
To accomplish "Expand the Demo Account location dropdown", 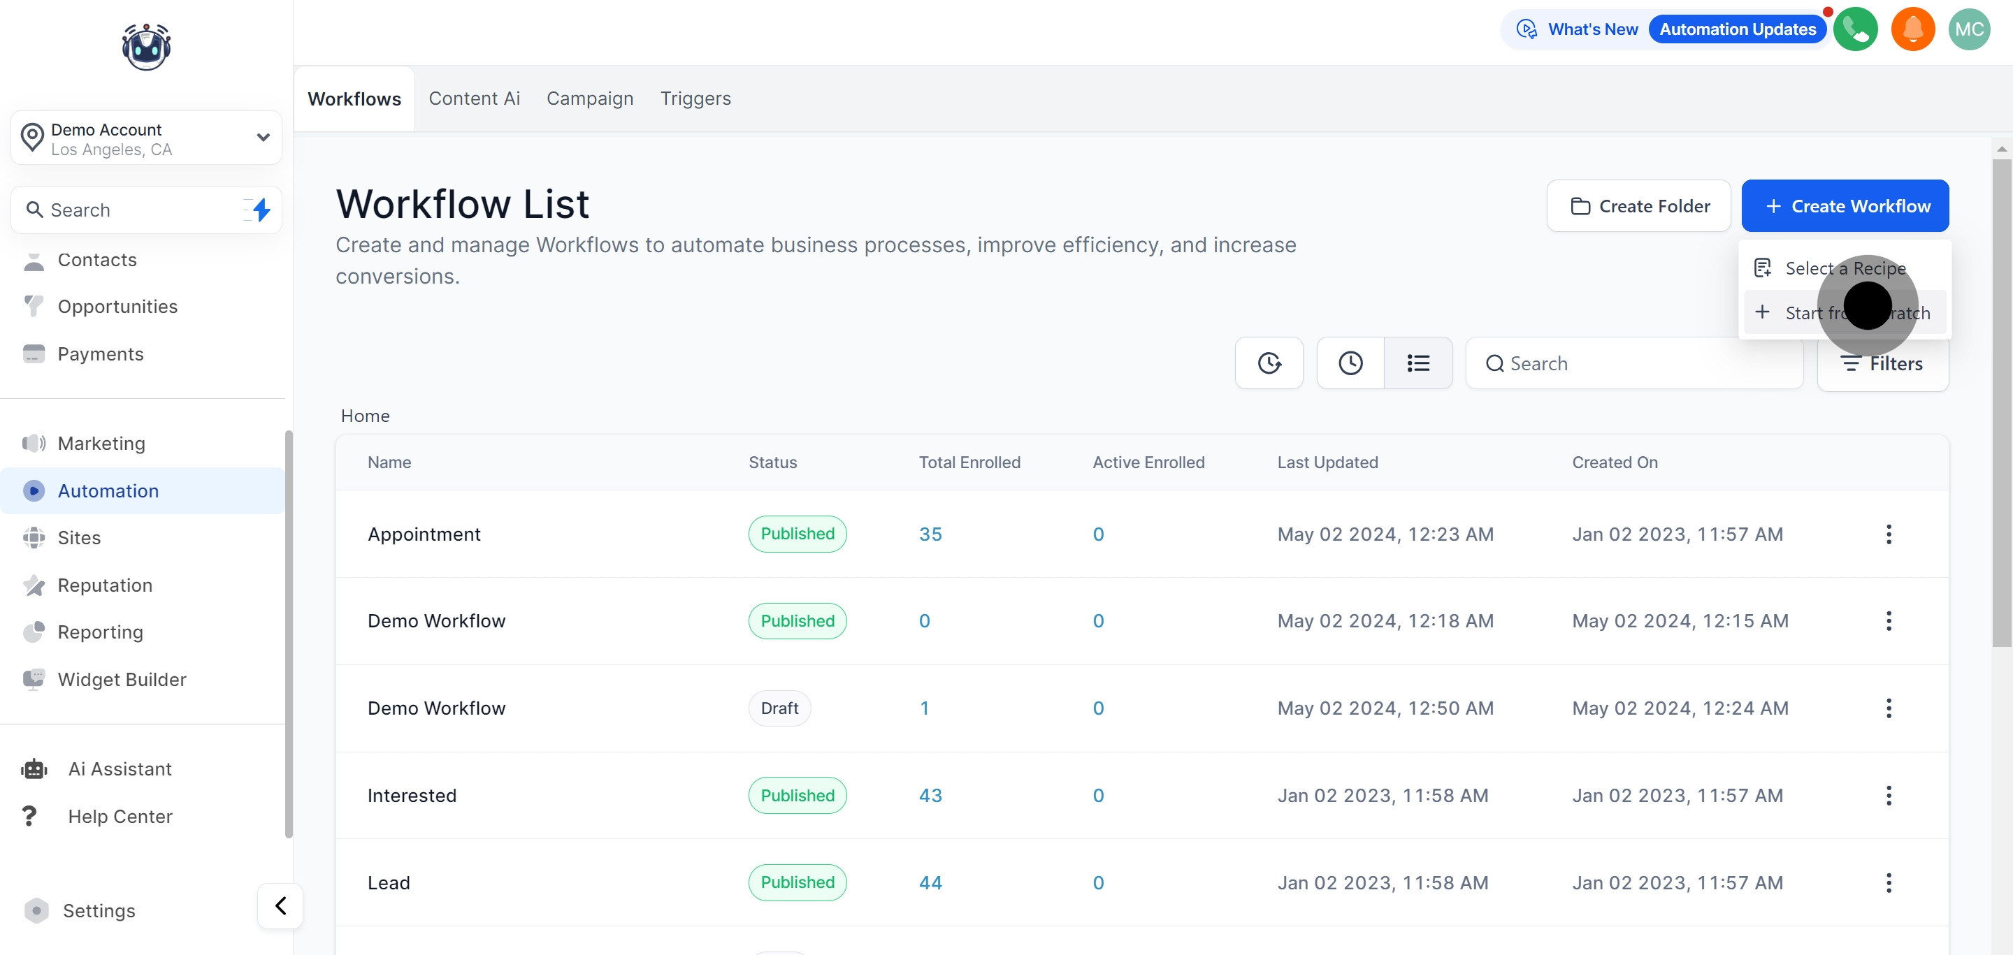I will pos(263,138).
